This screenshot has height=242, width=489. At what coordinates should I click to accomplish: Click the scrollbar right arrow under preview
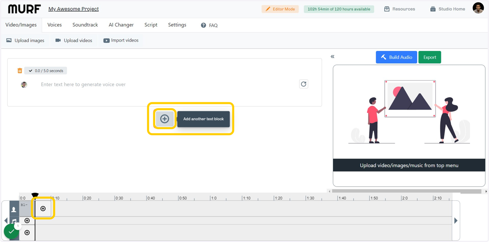pos(486,191)
